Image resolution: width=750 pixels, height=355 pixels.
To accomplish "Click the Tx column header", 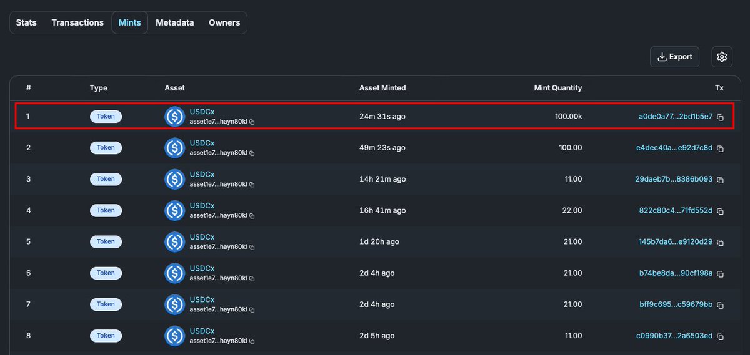I will coord(719,88).
